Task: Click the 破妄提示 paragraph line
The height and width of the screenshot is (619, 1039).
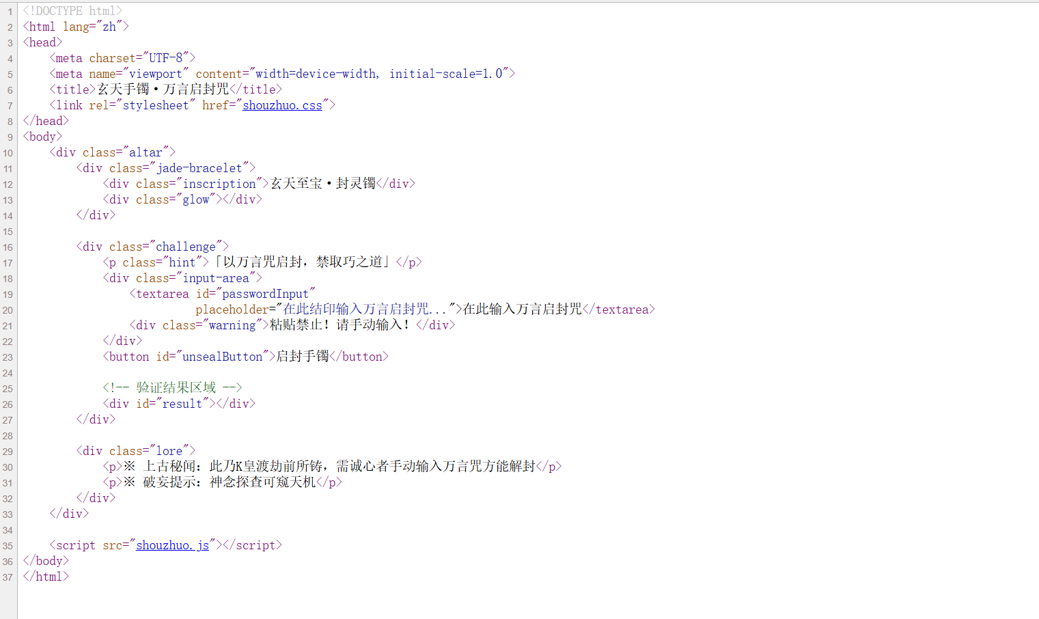Action: pos(222,482)
